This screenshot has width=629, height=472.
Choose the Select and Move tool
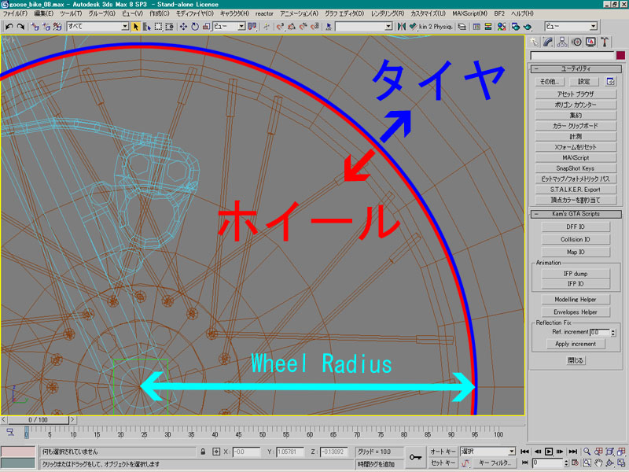pyautogui.click(x=183, y=27)
